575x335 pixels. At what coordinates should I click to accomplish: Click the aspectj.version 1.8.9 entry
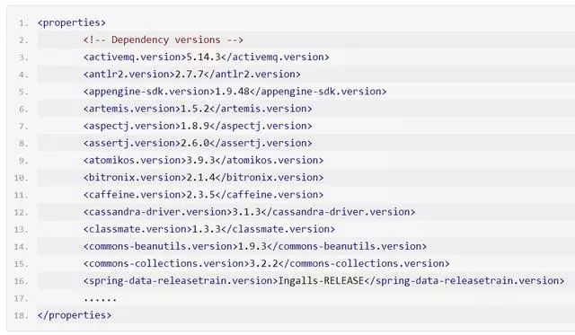[x=198, y=126]
